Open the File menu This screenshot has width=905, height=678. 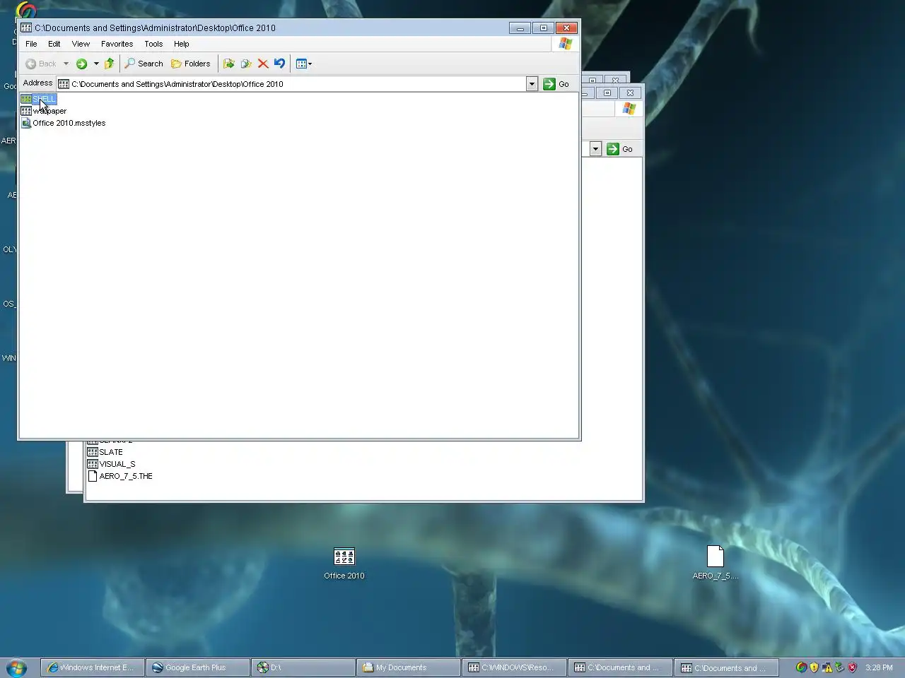(x=31, y=44)
